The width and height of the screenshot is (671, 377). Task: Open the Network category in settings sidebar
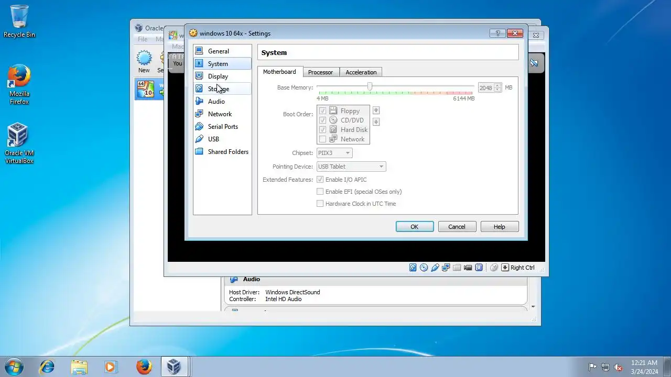click(222, 114)
